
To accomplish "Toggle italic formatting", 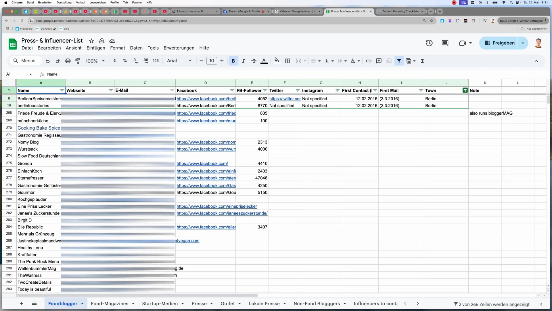I will 243,61.
